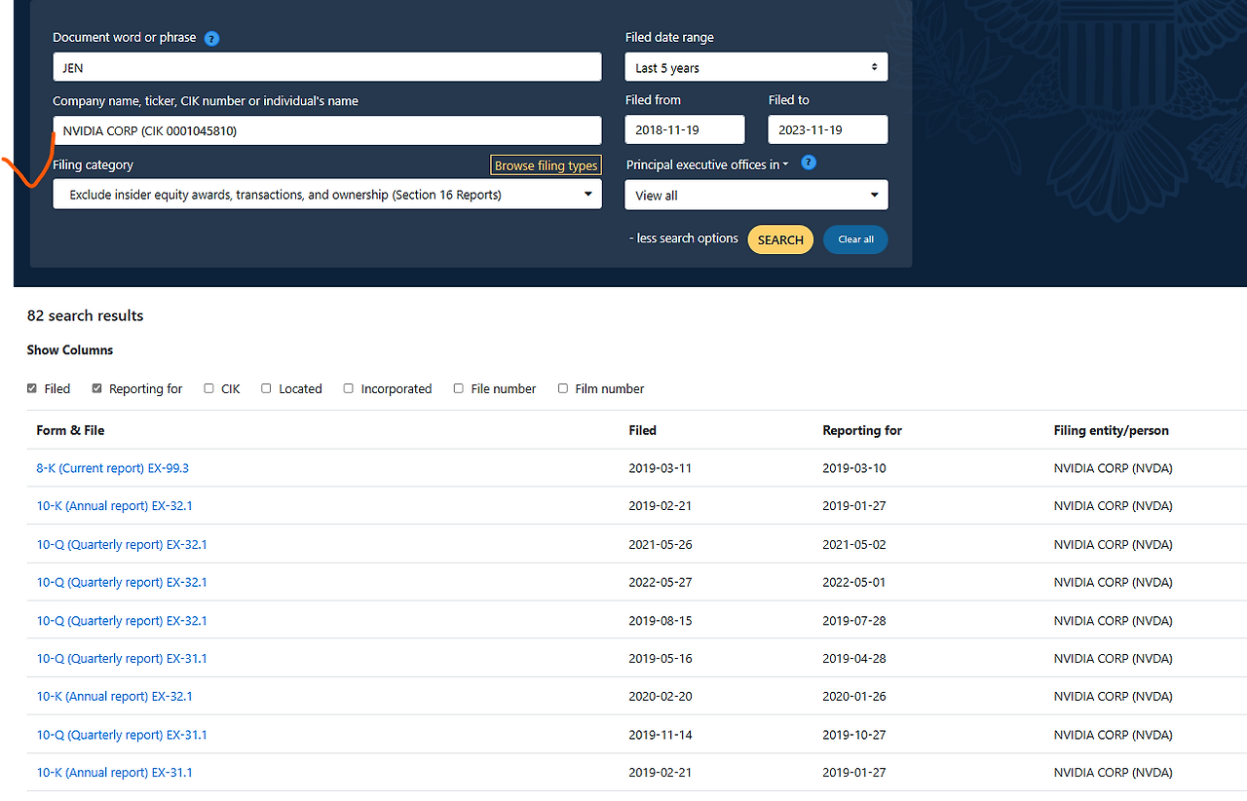Viewport: 1247px width, 801px height.
Task: Click NVIDIA CORP (NVDA) in the 2020-02-20 row
Action: click(1113, 697)
